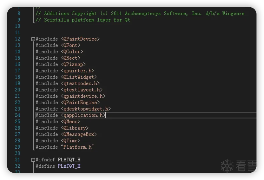Click the <QFont> include text
264x180 pixels.
click(70, 45)
